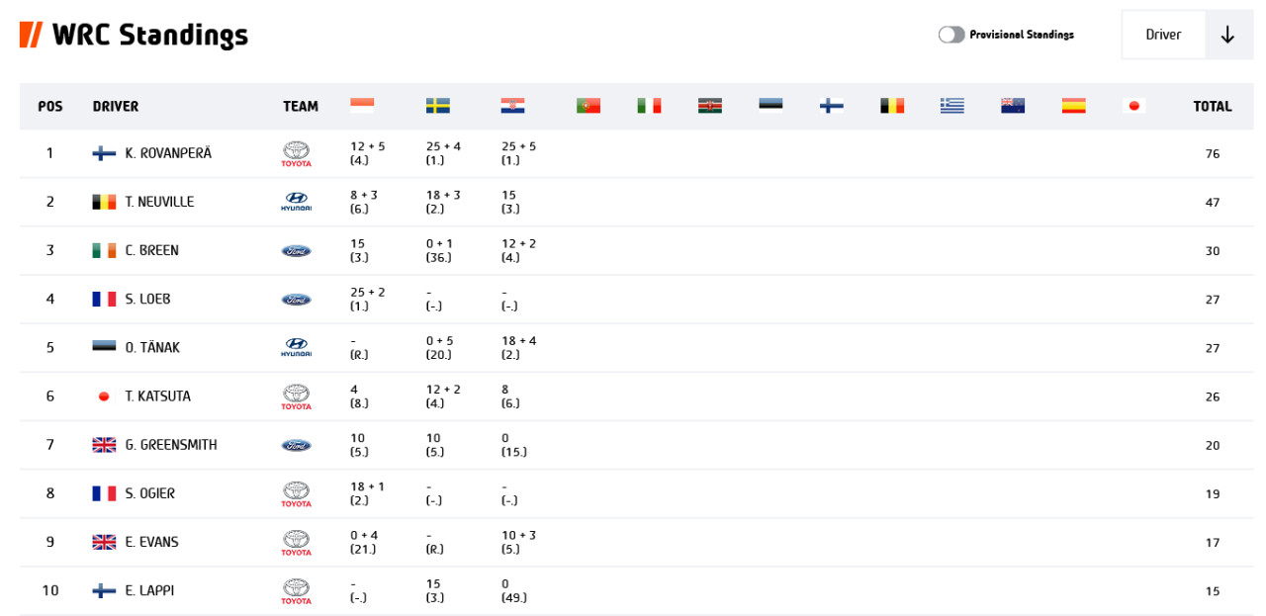
Task: Open S. Ogier driver row
Action: (150, 493)
